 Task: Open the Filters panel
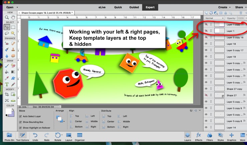tap(210, 136)
